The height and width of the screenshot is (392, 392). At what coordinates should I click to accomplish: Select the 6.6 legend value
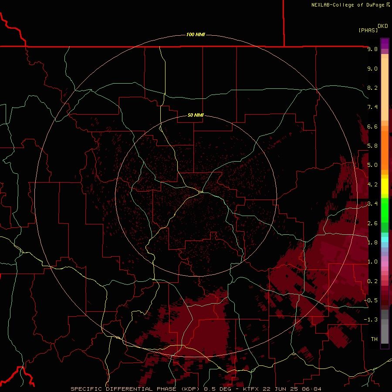[x=372, y=126]
